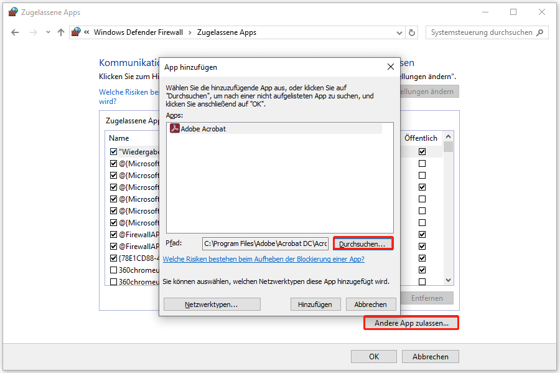Toggle the "Wiedergabe" app checkbox
This screenshot has height=373, width=560.
113,152
